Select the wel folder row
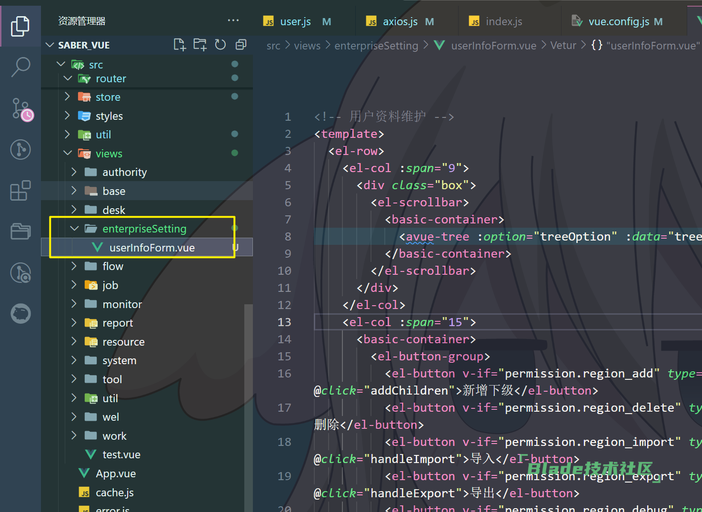 point(147,417)
